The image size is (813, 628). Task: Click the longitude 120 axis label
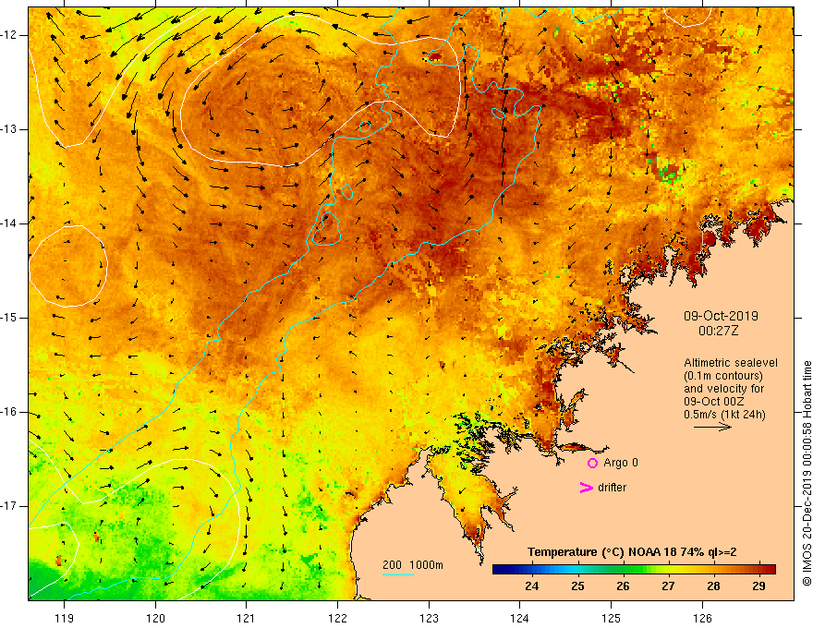tap(155, 618)
